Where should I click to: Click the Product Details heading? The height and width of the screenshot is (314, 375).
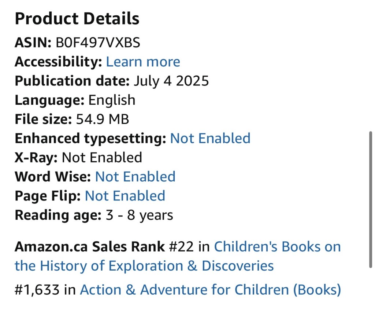click(x=77, y=19)
